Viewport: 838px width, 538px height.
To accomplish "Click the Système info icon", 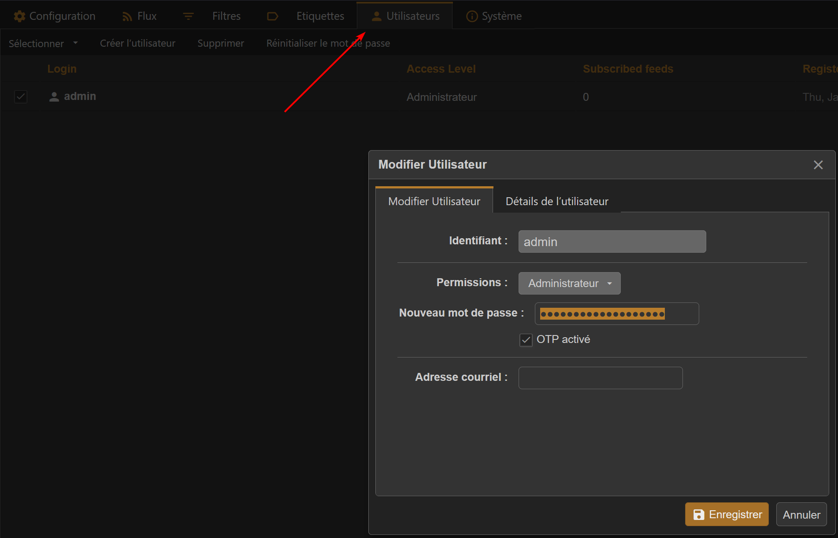I will click(x=472, y=16).
